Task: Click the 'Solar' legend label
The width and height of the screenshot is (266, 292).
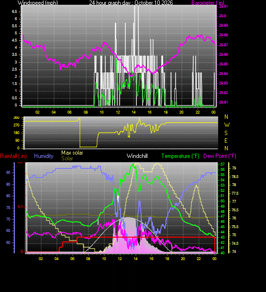Action: pos(67,158)
